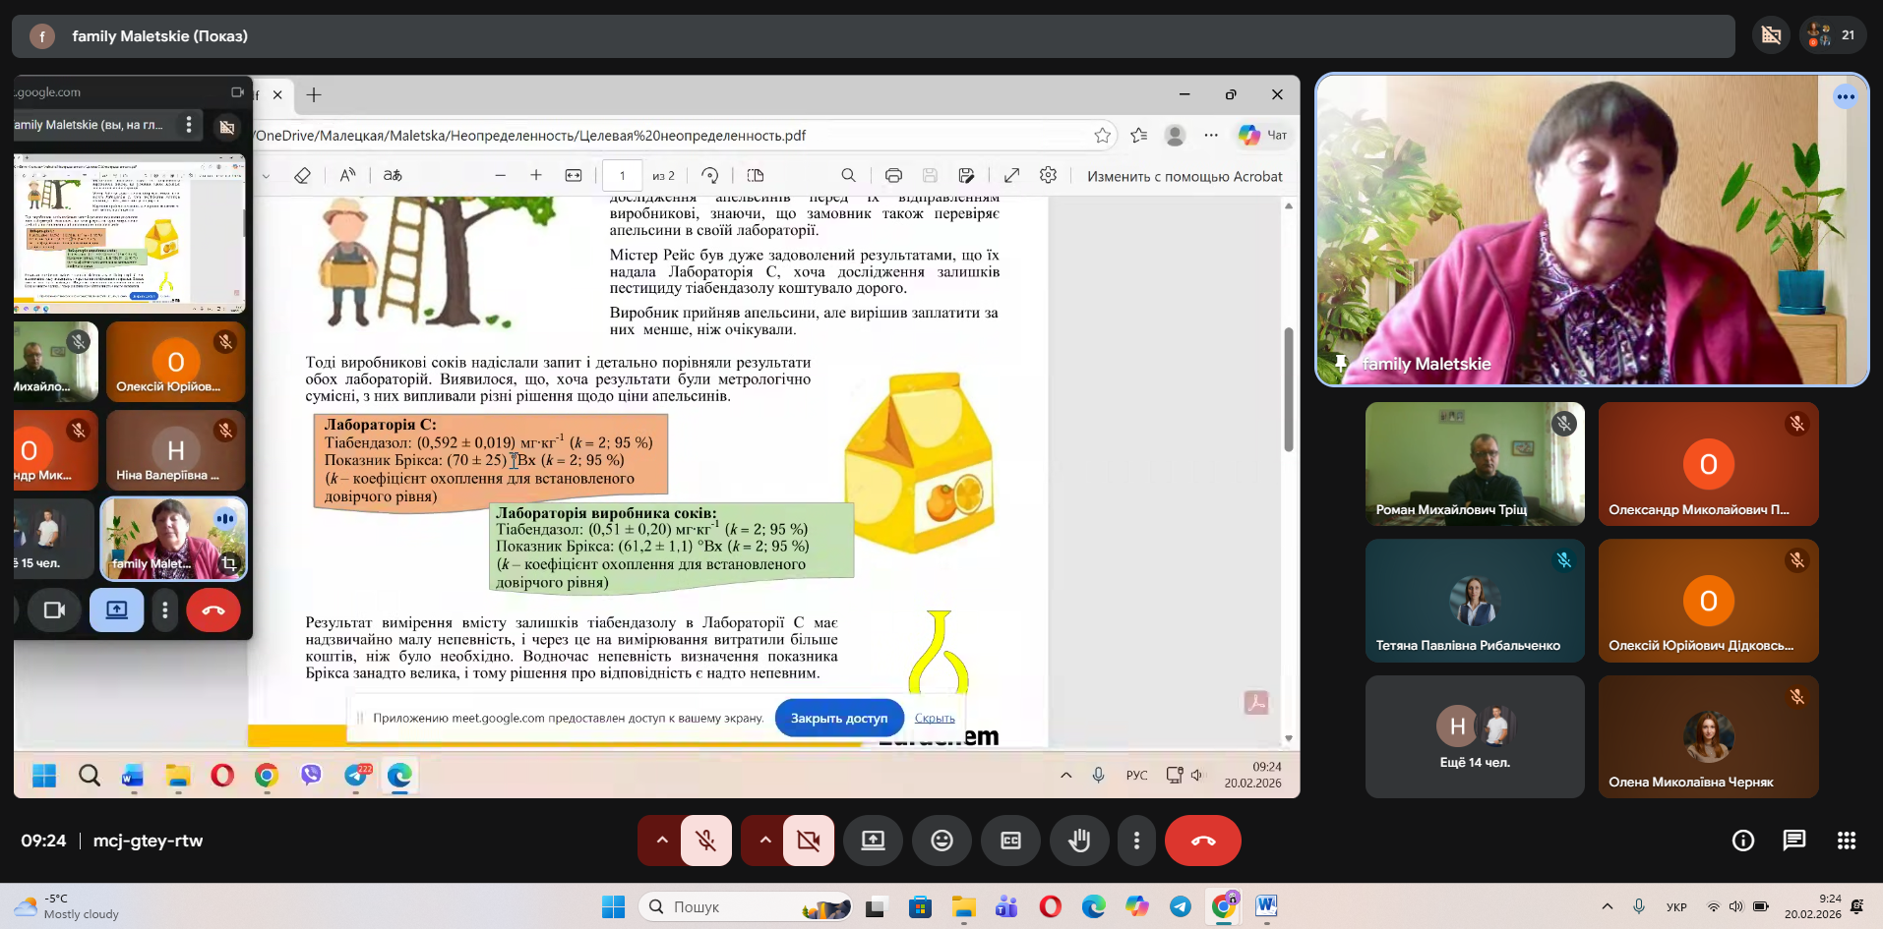The width and height of the screenshot is (1883, 929).
Task: Toggle closed captions on
Action: point(1010,841)
